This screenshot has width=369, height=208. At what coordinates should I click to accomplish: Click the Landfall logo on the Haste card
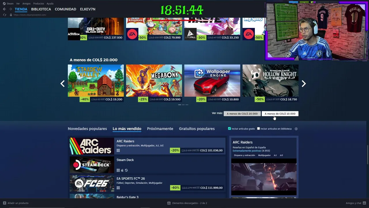190,34
